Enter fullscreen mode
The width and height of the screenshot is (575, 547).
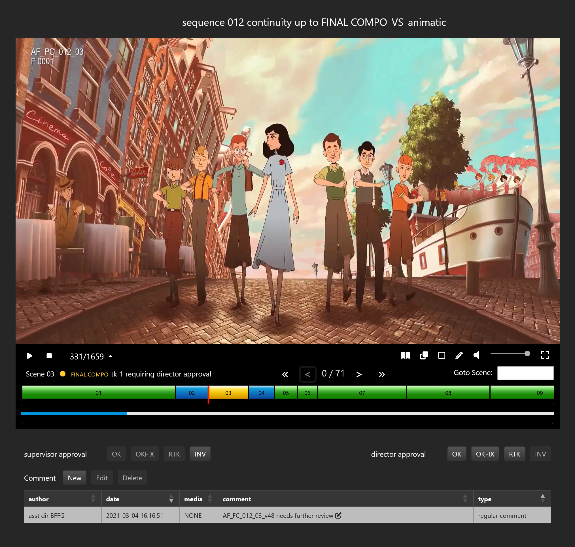[544, 355]
